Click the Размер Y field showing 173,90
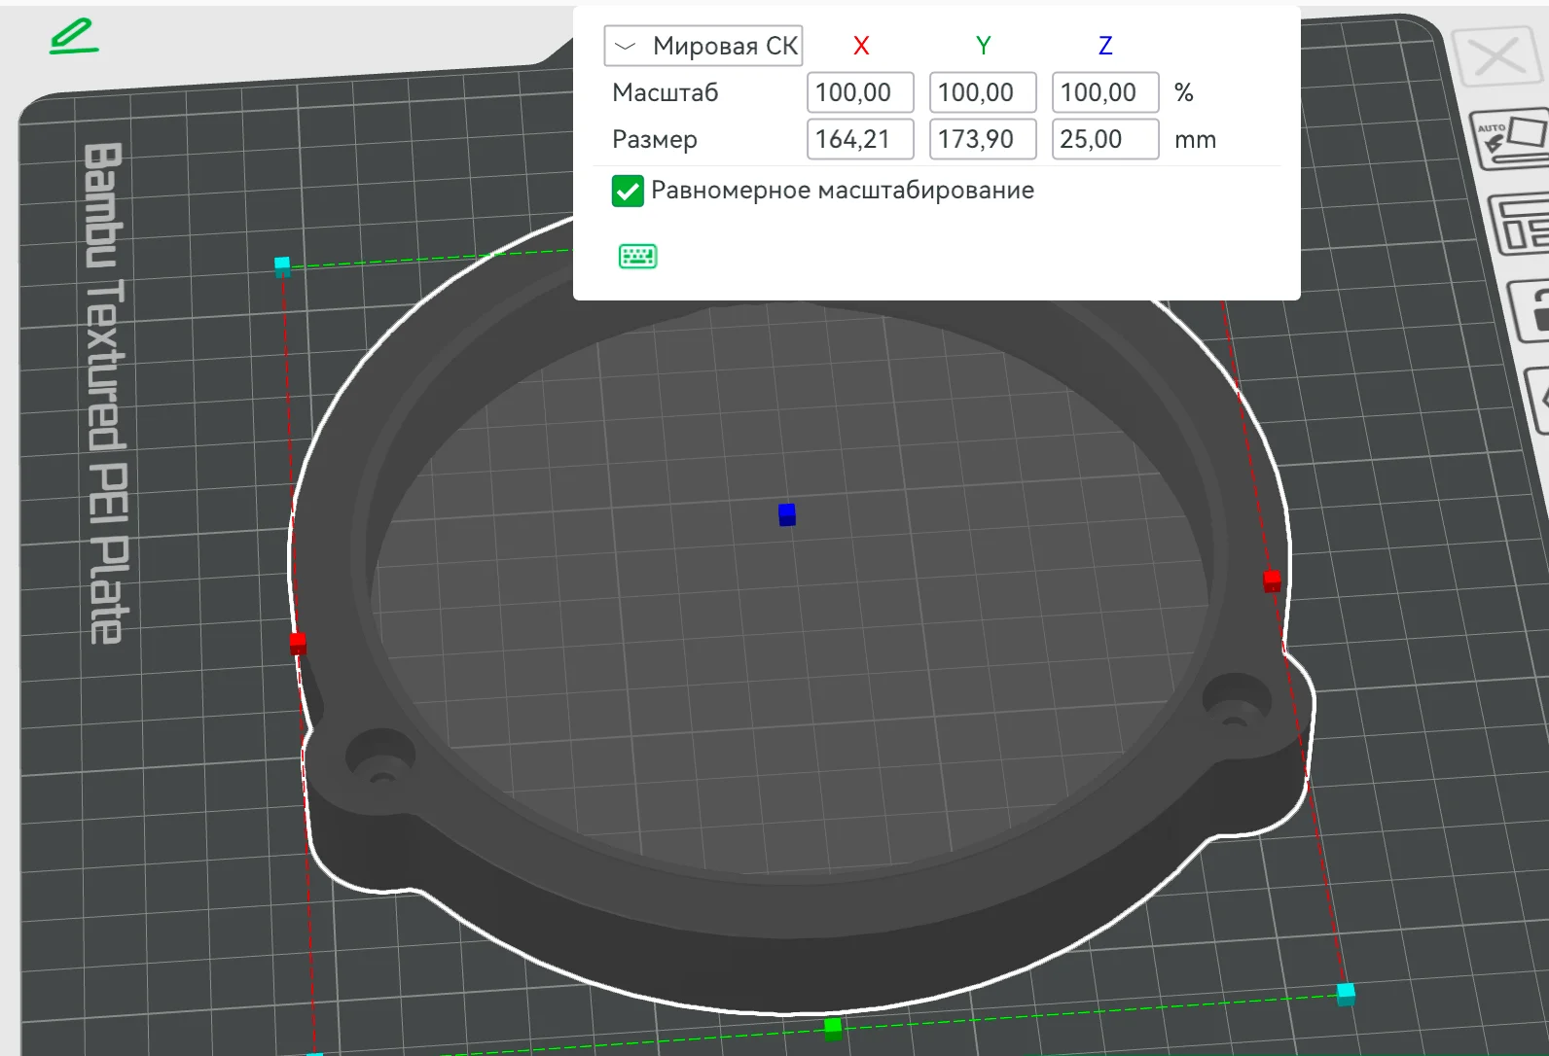1549x1056 pixels. [x=983, y=139]
